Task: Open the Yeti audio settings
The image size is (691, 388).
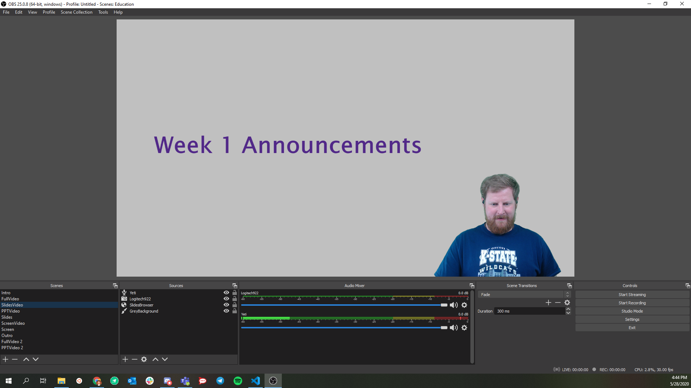Action: coord(464,327)
